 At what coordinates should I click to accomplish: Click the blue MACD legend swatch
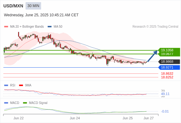coord(6,103)
